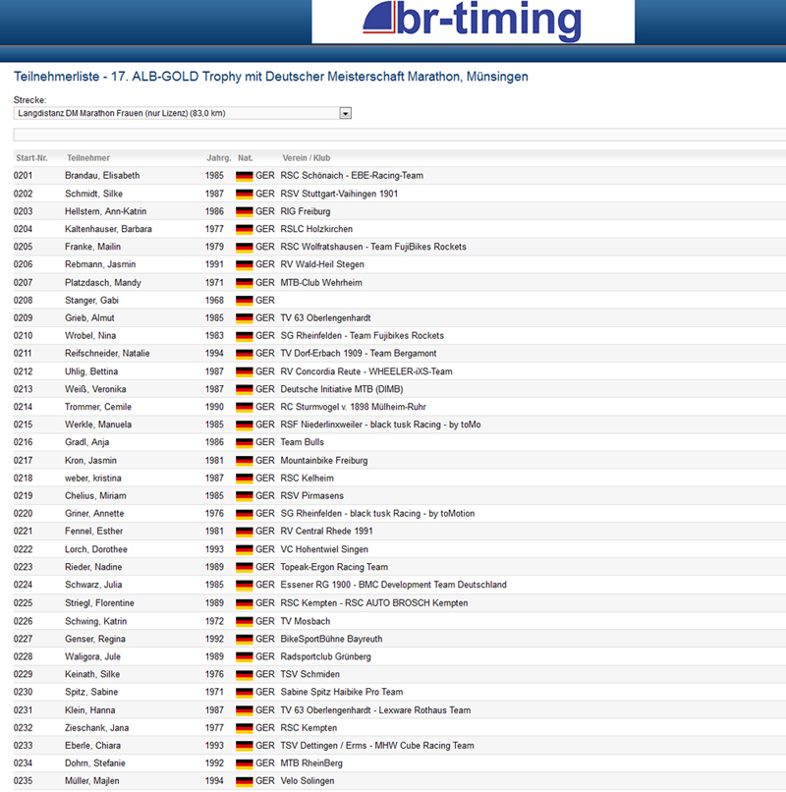Viewport: 786px width, 792px height.
Task: Click the Teilnehmerliste page heading
Action: tap(271, 77)
